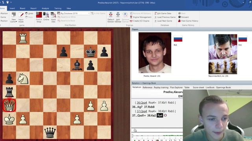This screenshot has width=252, height=141.
Task: Open the Plan Explorer tab
Action: (x=176, y=87)
